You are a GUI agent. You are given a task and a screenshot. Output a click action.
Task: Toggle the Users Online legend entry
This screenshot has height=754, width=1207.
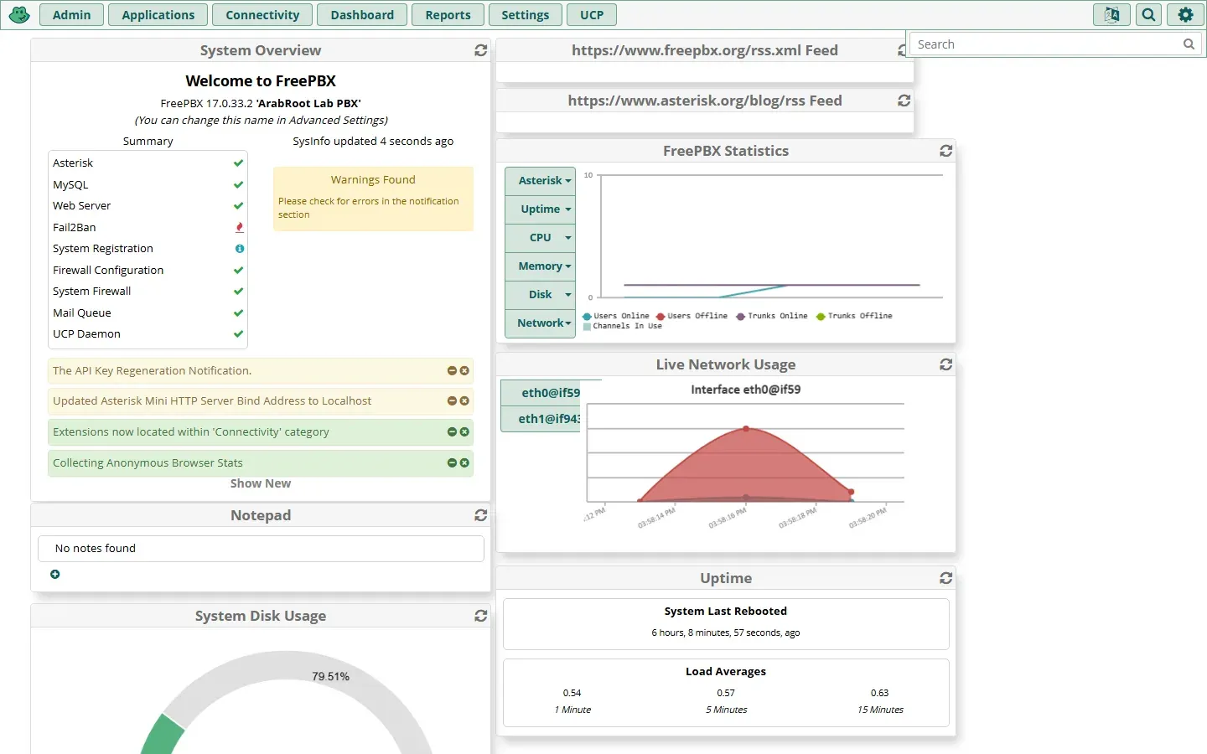click(616, 316)
